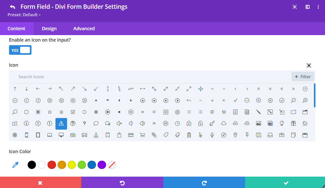Click the module sync icon near Icon label

click(x=309, y=65)
